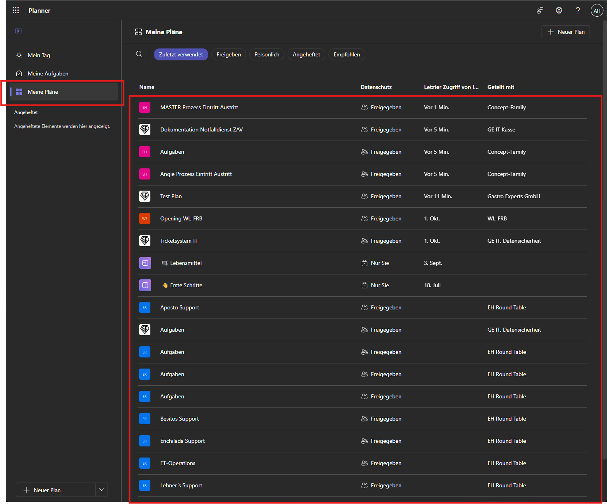The image size is (607, 504).
Task: Go to Meine Aufgaben in sidebar
Action: click(x=48, y=73)
